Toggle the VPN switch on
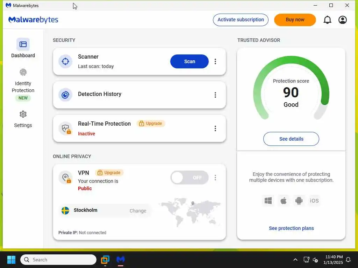The height and width of the screenshot is (268, 358). (189, 178)
